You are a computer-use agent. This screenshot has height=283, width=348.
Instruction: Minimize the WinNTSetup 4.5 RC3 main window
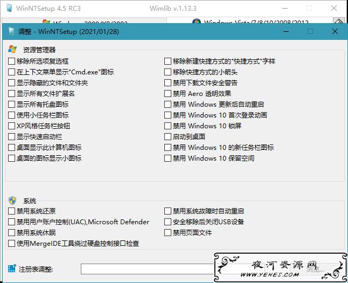click(285, 8)
